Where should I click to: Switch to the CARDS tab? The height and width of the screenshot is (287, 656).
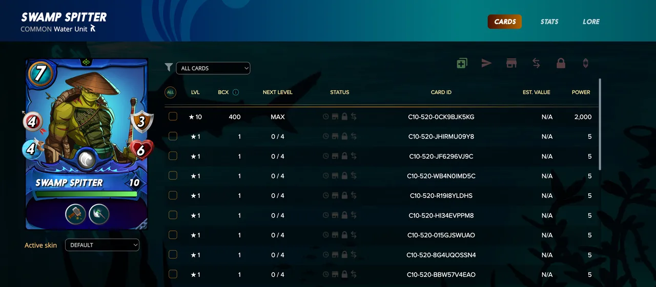[x=505, y=21]
